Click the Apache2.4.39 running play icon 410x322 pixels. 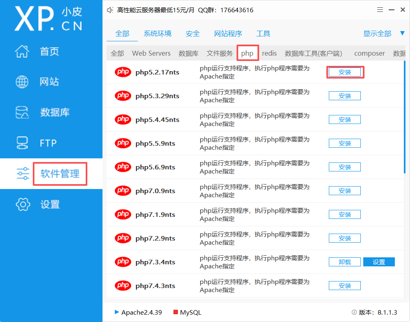pos(117,312)
